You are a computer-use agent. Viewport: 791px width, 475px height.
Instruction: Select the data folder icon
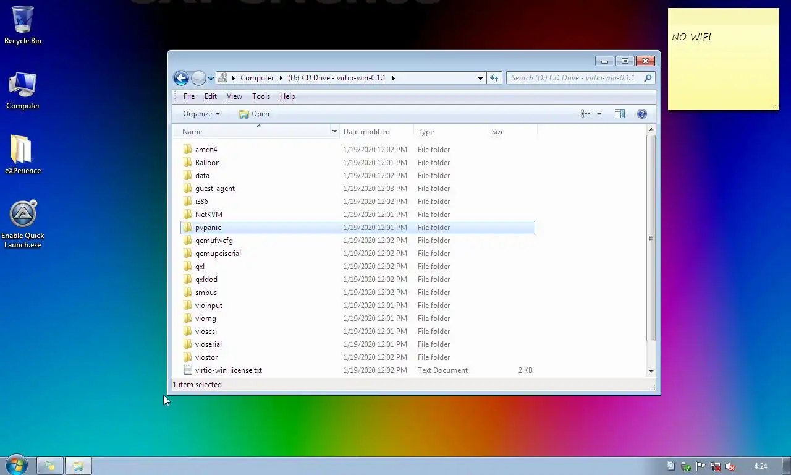click(x=188, y=176)
